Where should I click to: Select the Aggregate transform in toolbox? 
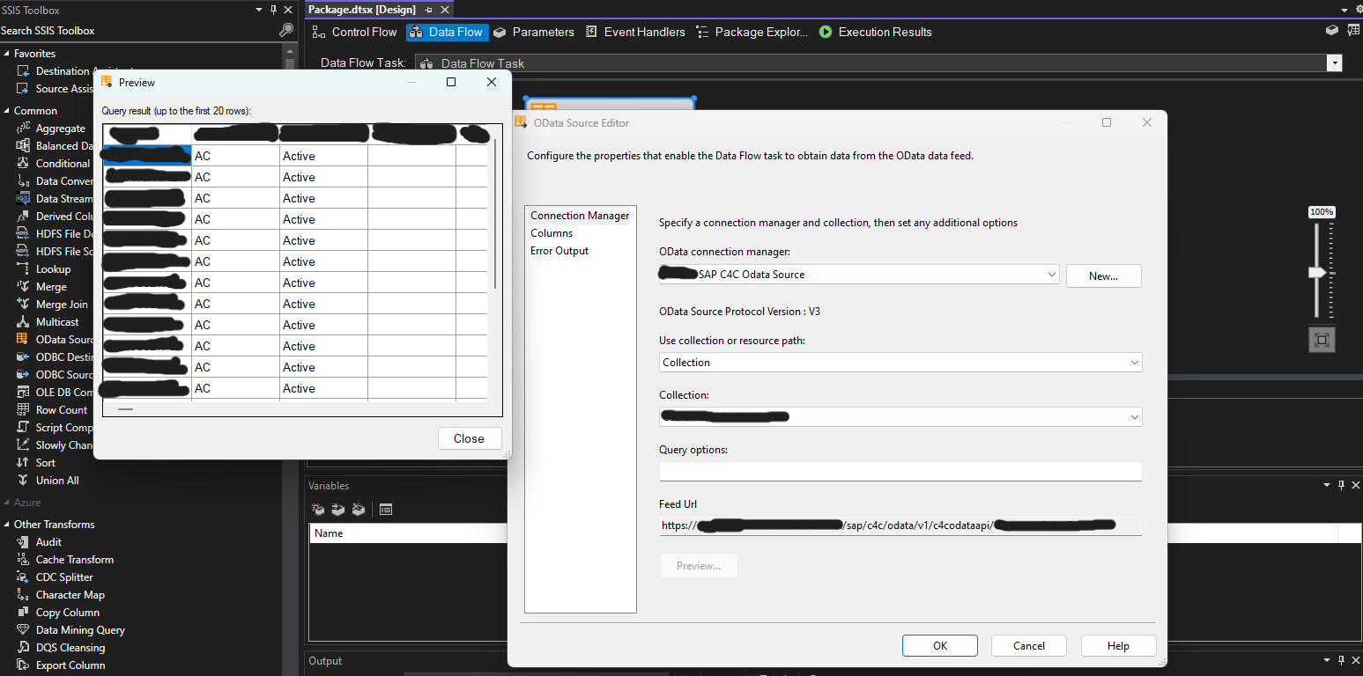pyautogui.click(x=60, y=129)
